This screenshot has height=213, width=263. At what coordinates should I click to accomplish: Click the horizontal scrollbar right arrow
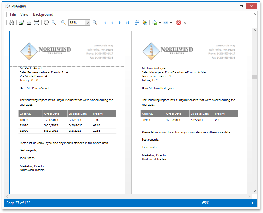click(x=249, y=196)
